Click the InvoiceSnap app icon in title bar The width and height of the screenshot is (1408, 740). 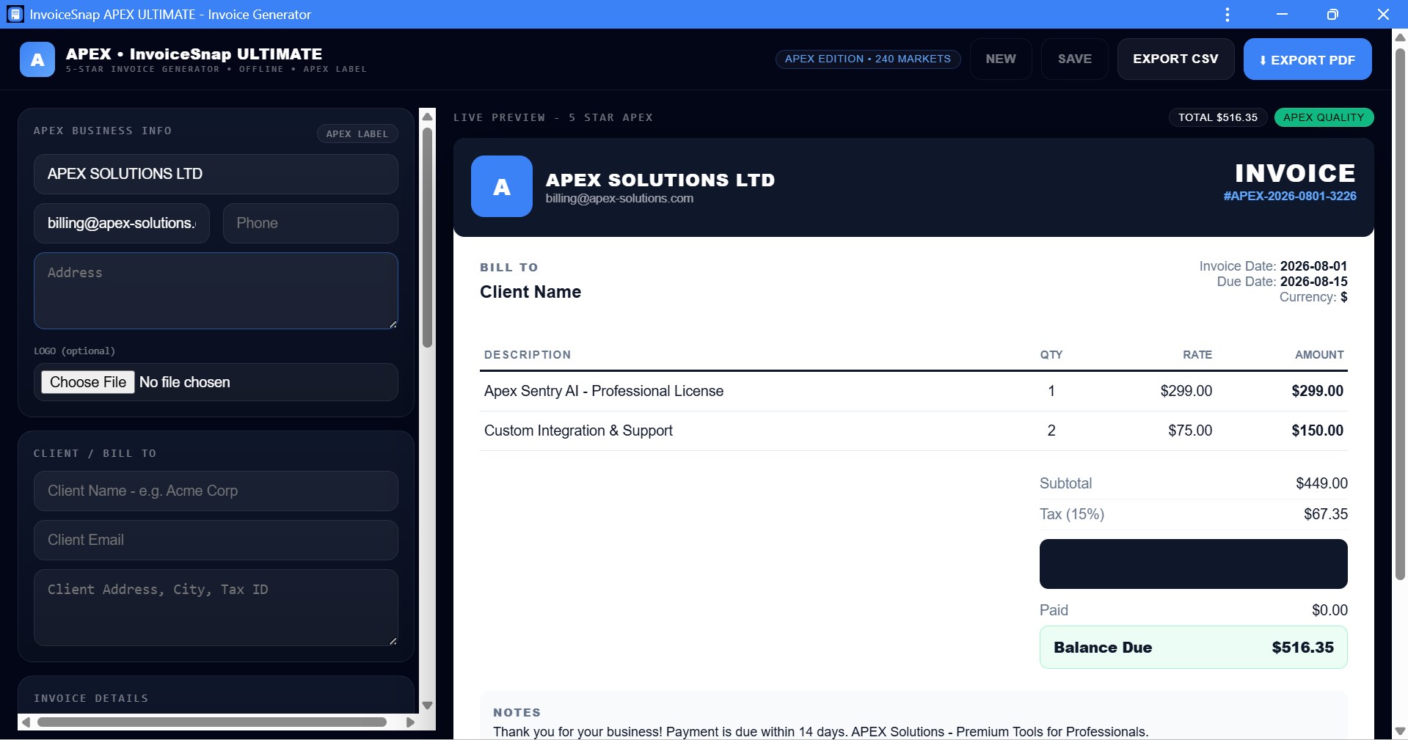pos(15,14)
